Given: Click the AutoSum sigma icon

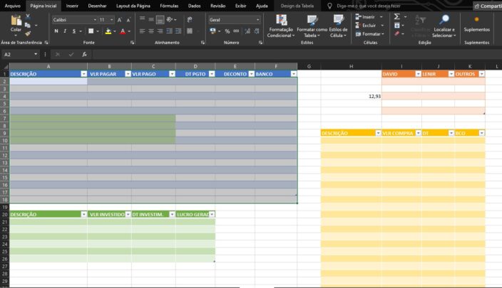Looking at the screenshot, I should coord(394,16).
